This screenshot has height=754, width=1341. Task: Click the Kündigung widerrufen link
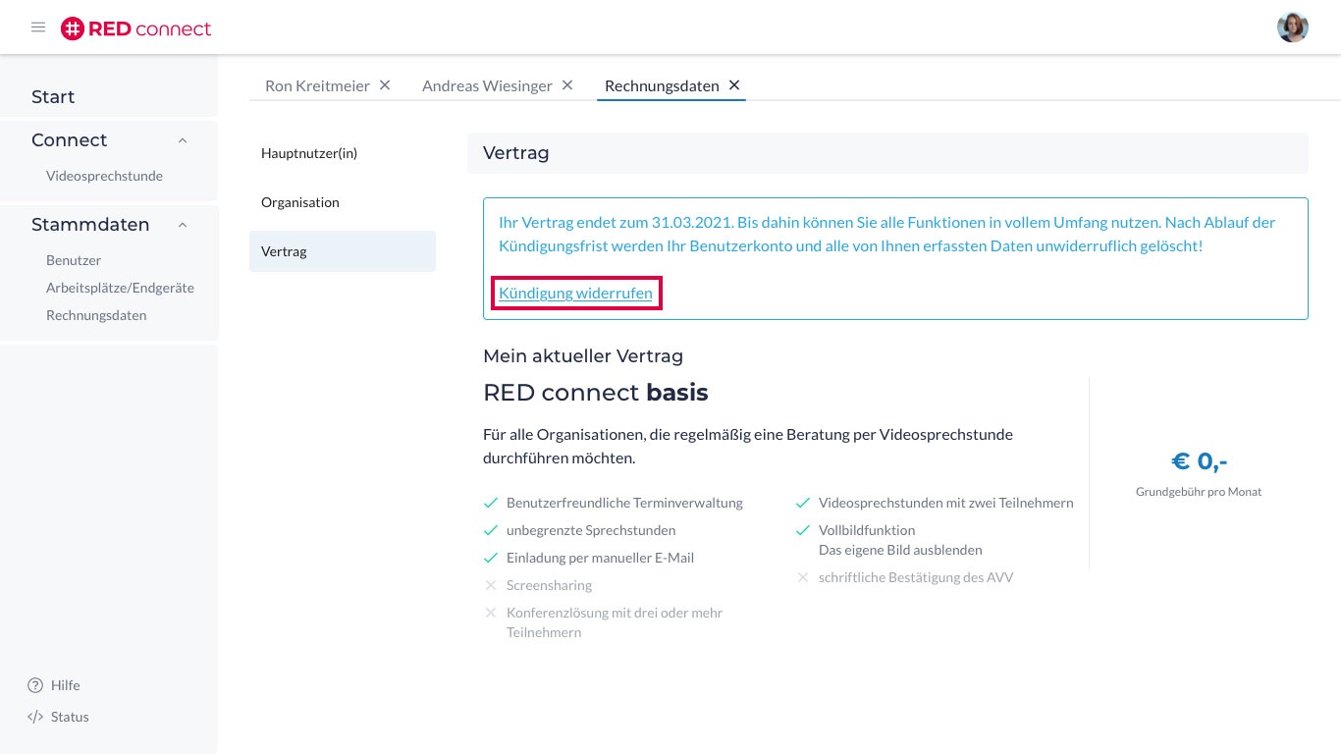(575, 293)
